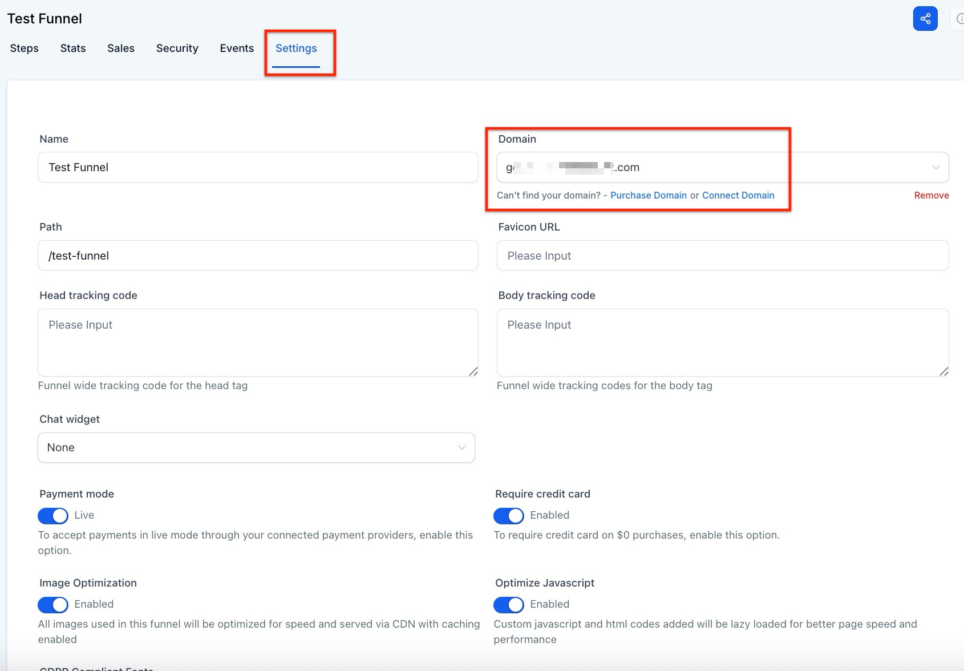Toggle the Payment mode Live switch
This screenshot has height=671, width=964.
pyautogui.click(x=52, y=516)
